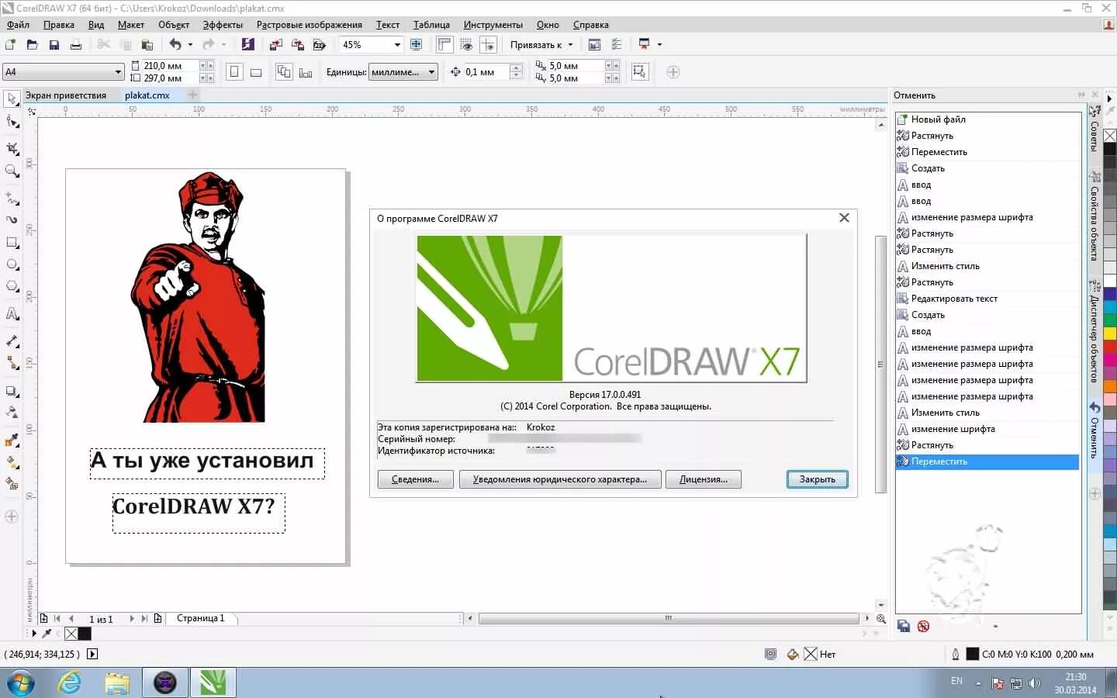The height and width of the screenshot is (698, 1117).
Task: Select the Artistic Media tool
Action: [12, 219]
